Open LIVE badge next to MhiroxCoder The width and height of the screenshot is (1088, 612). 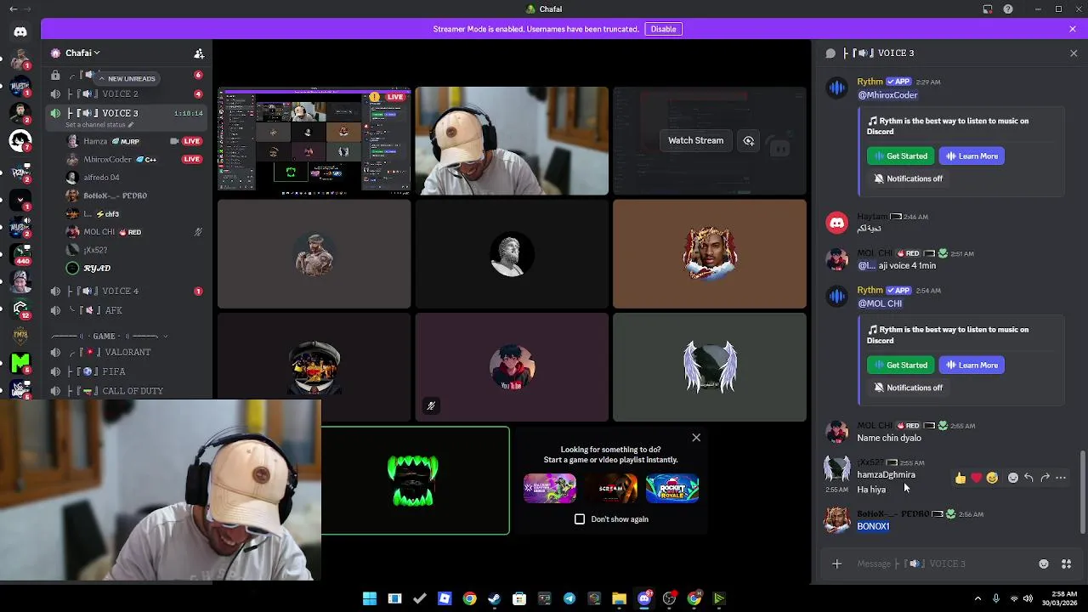tap(192, 159)
